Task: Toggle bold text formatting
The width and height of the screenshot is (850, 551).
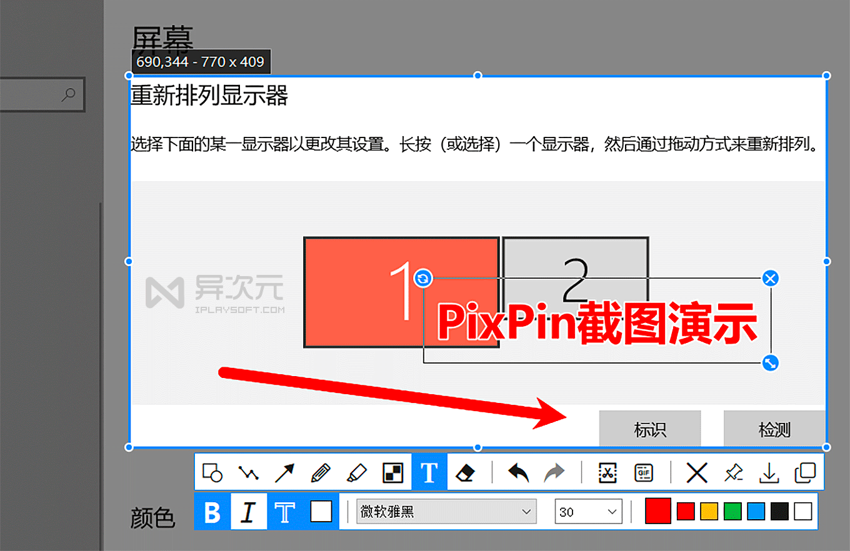Action: pyautogui.click(x=212, y=511)
